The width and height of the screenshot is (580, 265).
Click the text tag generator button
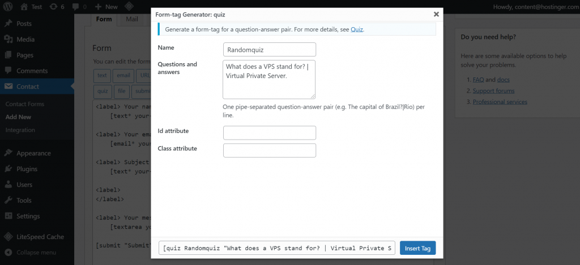coord(102,75)
